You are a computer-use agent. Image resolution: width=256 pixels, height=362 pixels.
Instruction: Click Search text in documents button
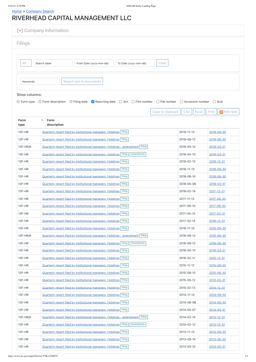(x=82, y=81)
